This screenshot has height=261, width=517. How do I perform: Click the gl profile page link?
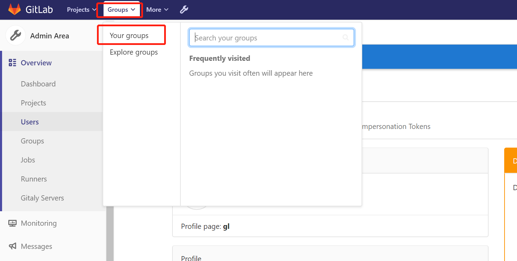pos(226,226)
